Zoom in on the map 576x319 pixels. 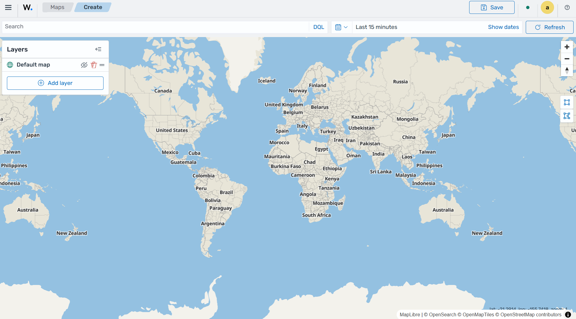[567, 47]
